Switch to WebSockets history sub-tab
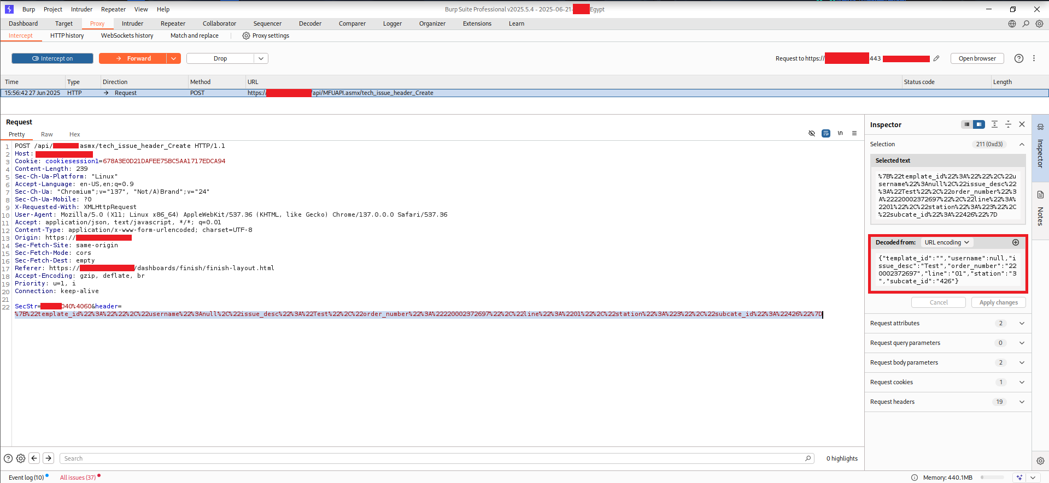 [127, 35]
